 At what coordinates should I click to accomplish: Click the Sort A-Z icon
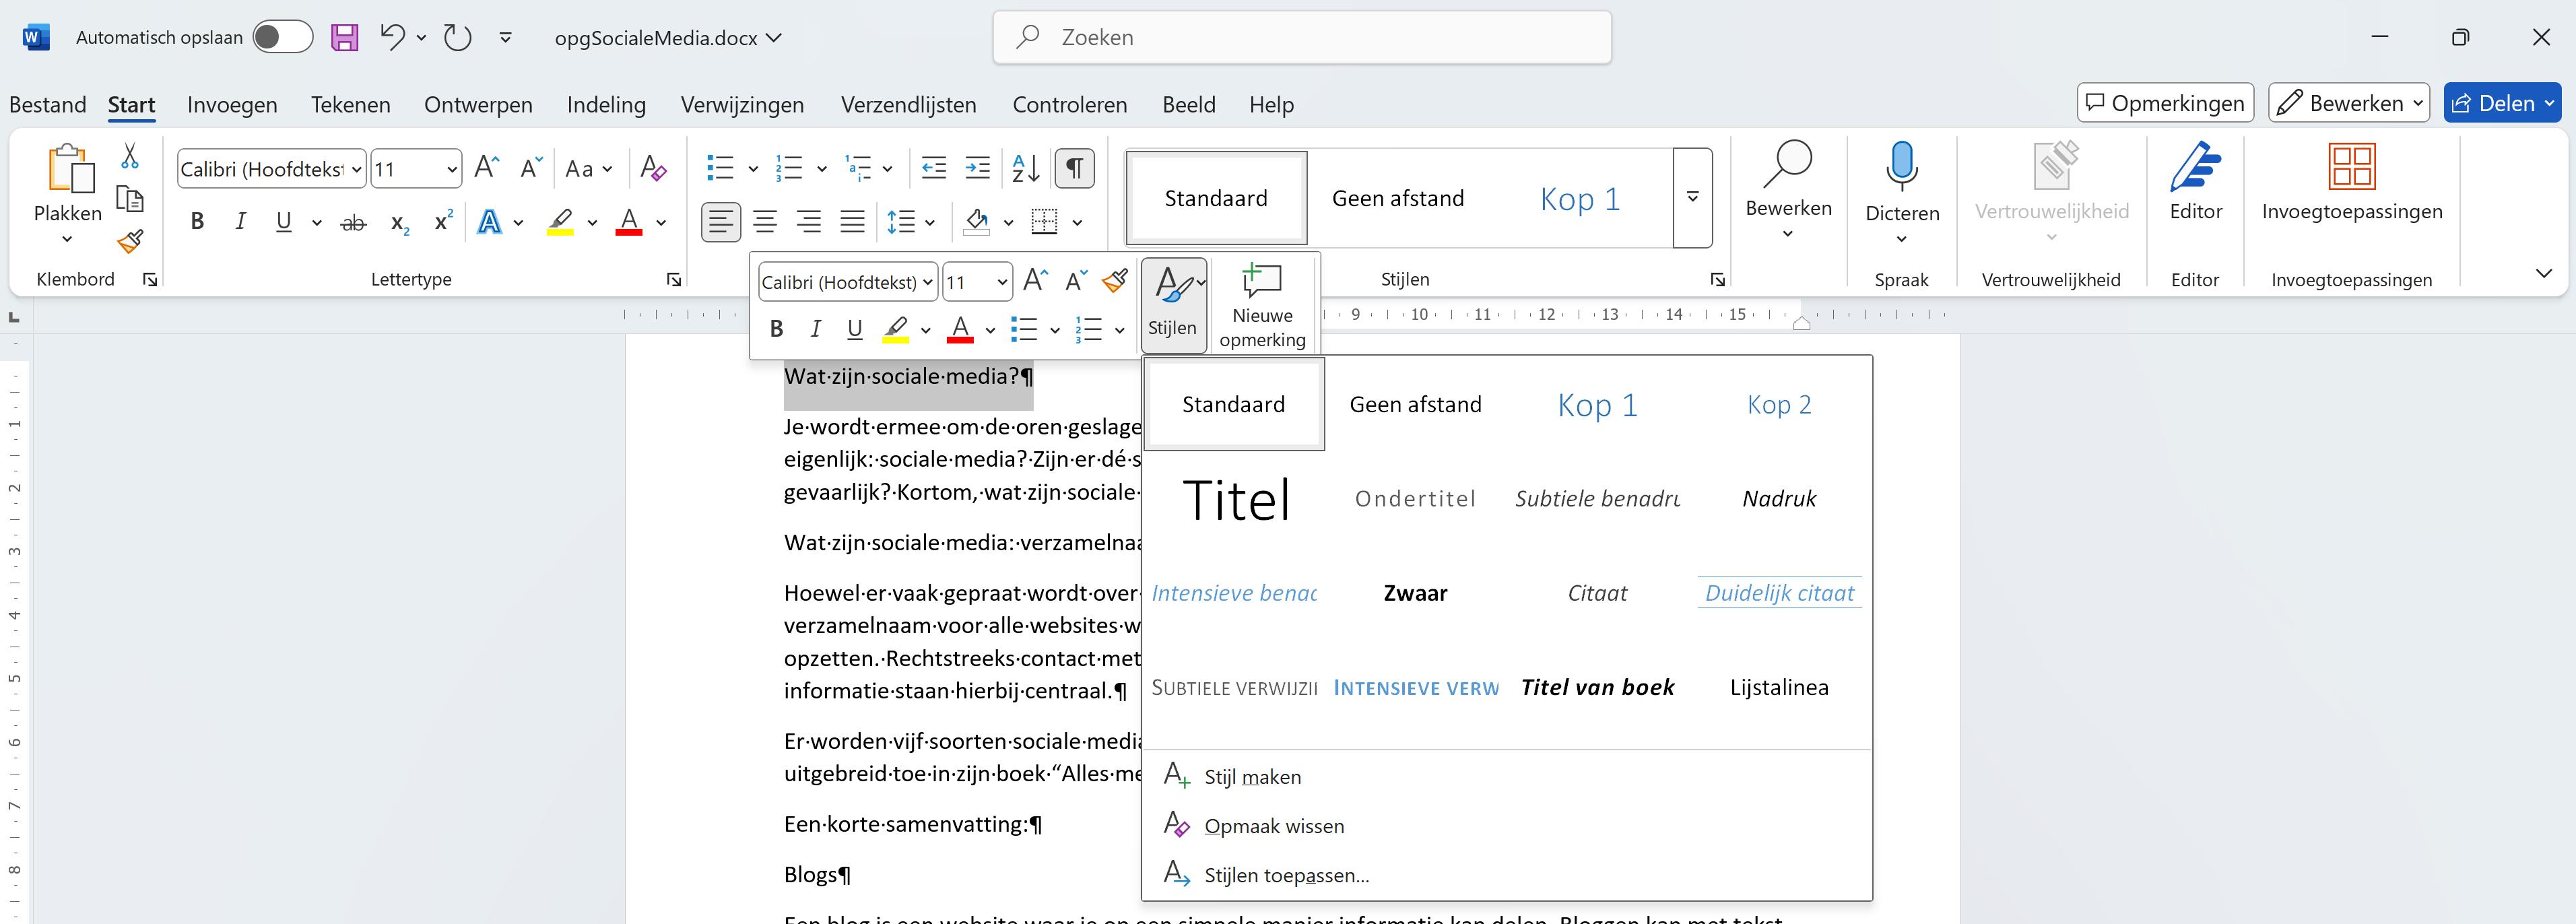click(1025, 168)
